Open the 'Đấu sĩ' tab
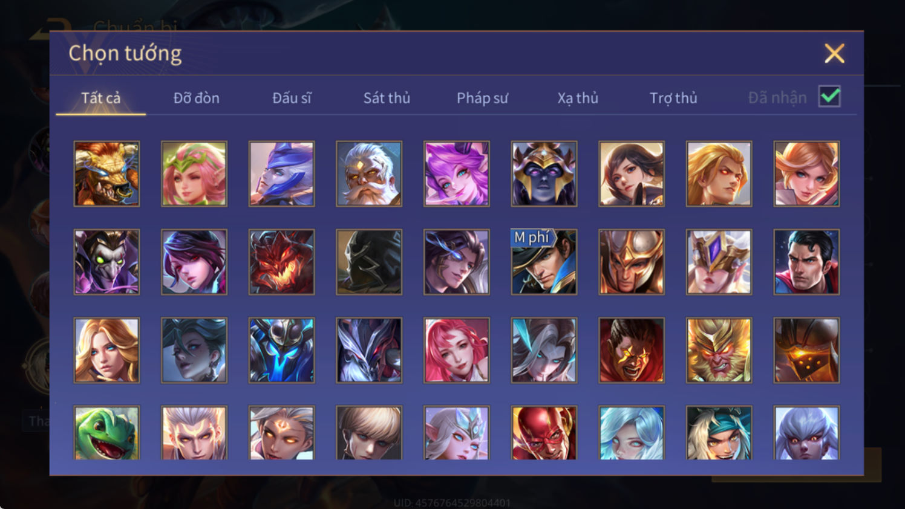The height and width of the screenshot is (509, 905). tap(292, 98)
